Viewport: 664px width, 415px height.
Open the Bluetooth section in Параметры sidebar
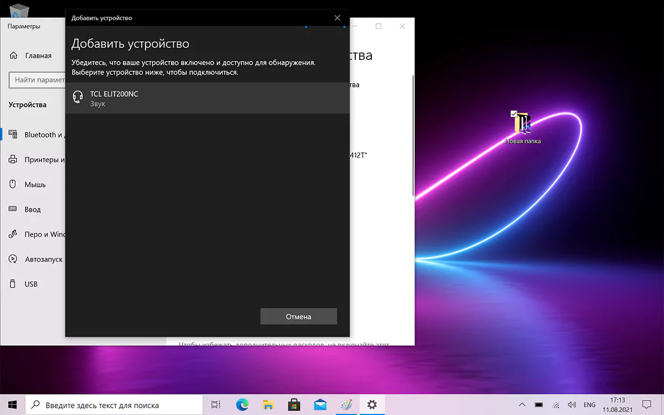click(x=38, y=134)
